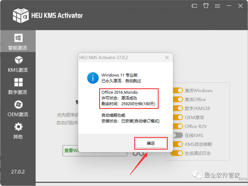
Task: Click the tag-shaped icon in title bar
Action: click(x=194, y=6)
